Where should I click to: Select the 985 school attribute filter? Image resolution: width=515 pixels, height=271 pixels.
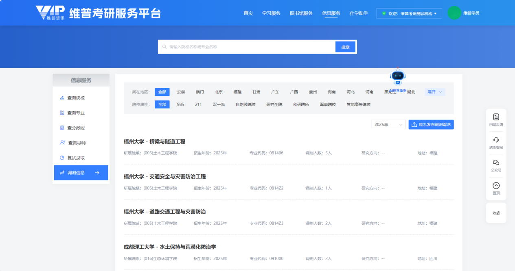(180, 104)
